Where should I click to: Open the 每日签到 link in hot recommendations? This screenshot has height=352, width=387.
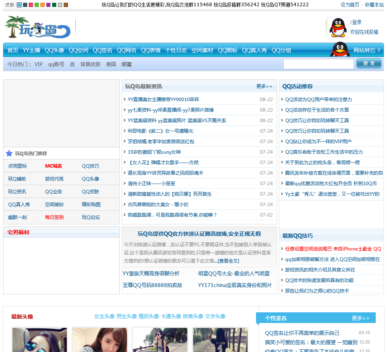(x=54, y=217)
